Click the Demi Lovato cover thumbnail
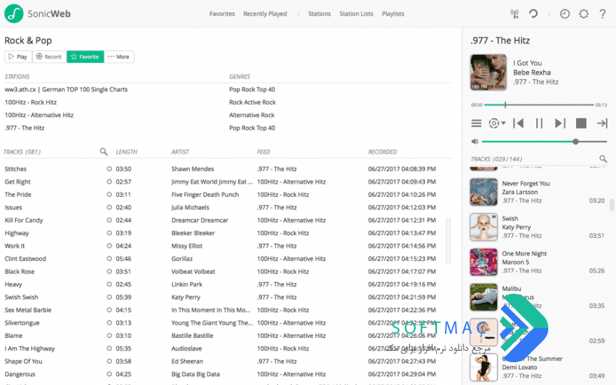 [483, 367]
